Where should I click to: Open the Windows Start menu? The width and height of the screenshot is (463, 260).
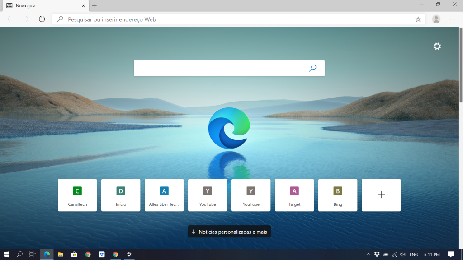[x=6, y=255]
